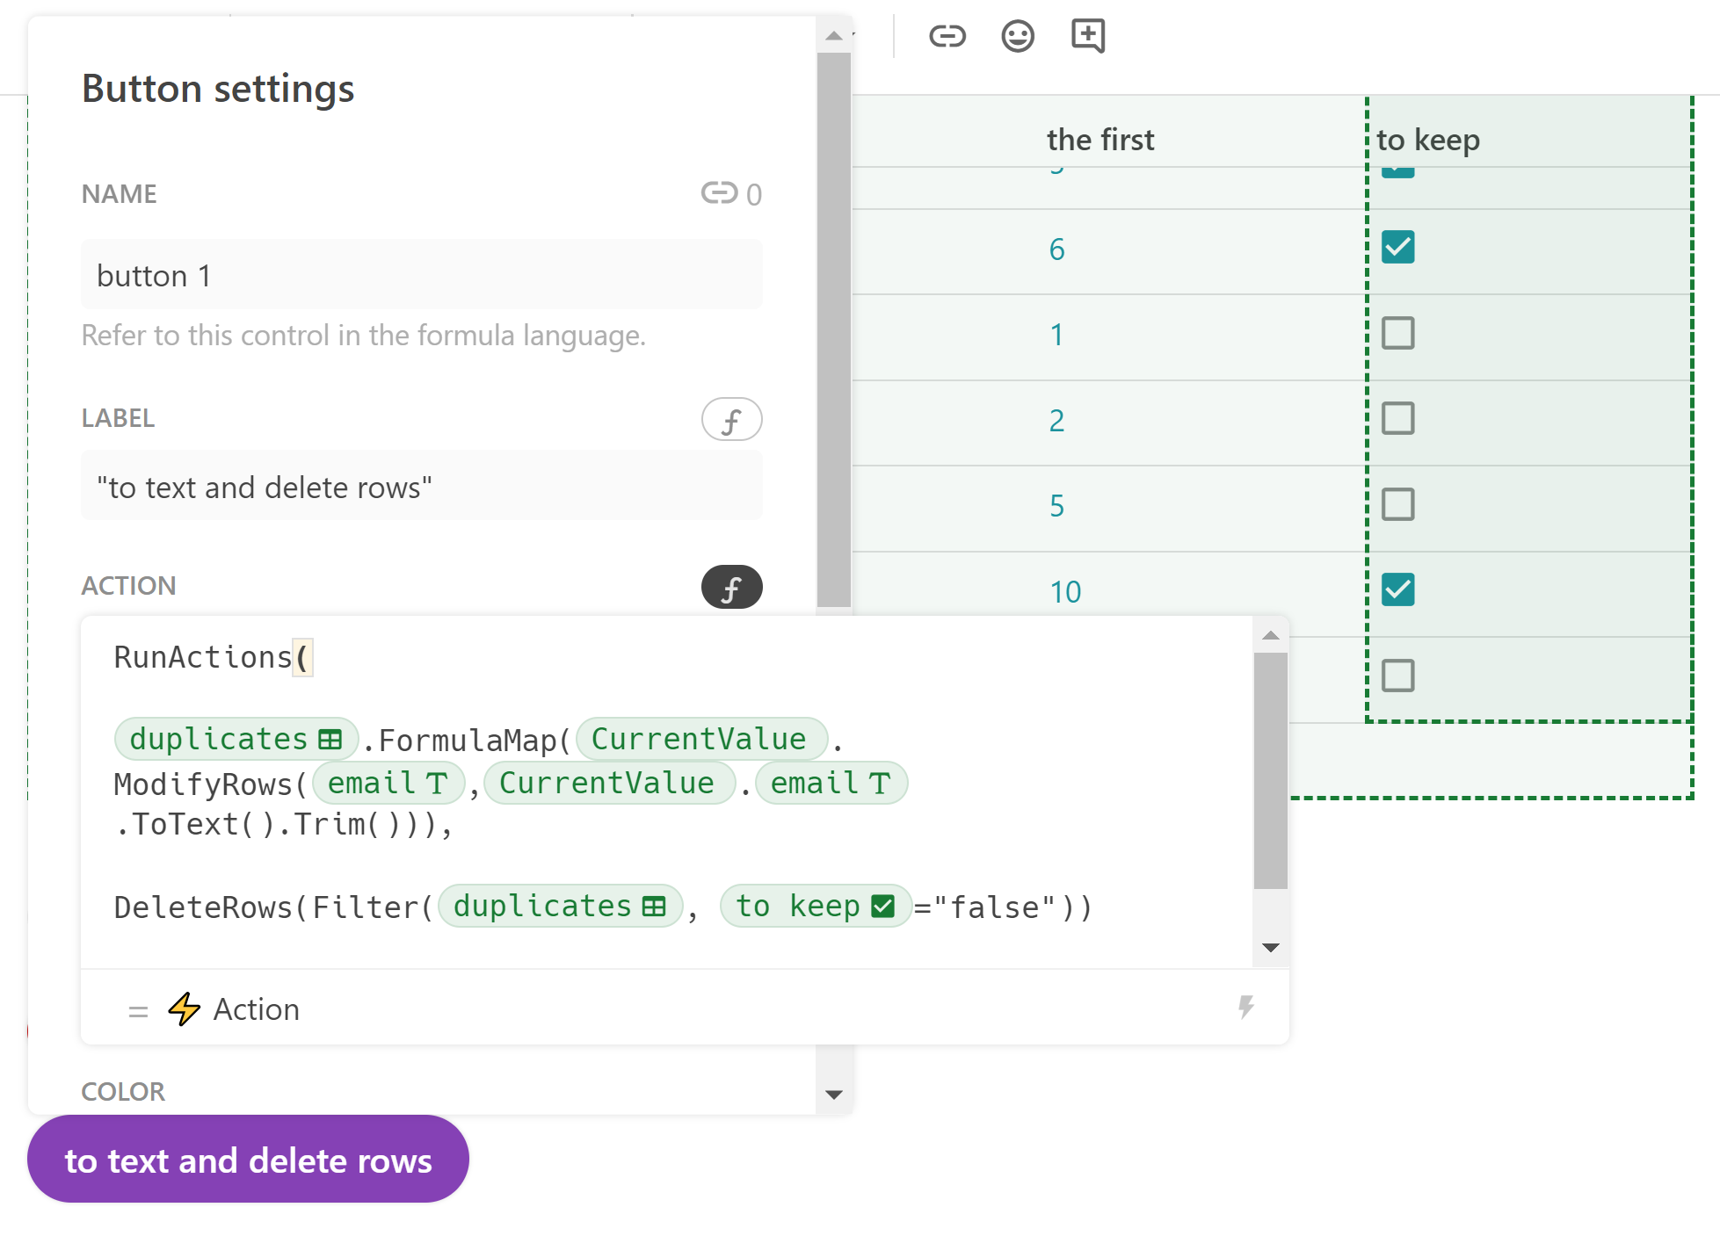Click the 'to keep' column header
This screenshot has width=1720, height=1236.
[1427, 140]
